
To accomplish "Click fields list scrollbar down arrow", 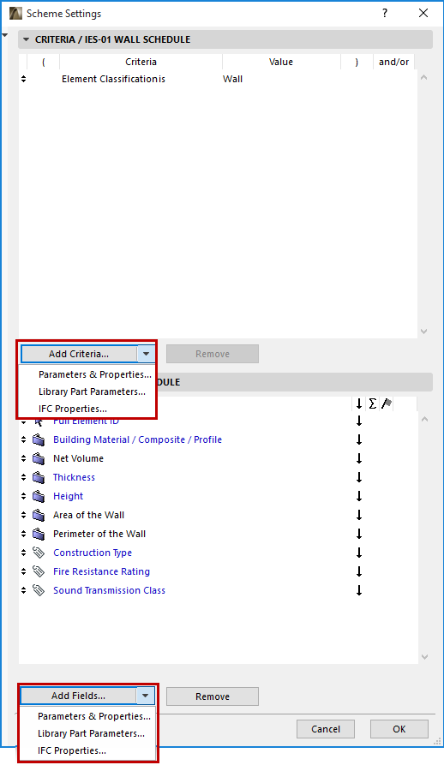I will (x=423, y=656).
